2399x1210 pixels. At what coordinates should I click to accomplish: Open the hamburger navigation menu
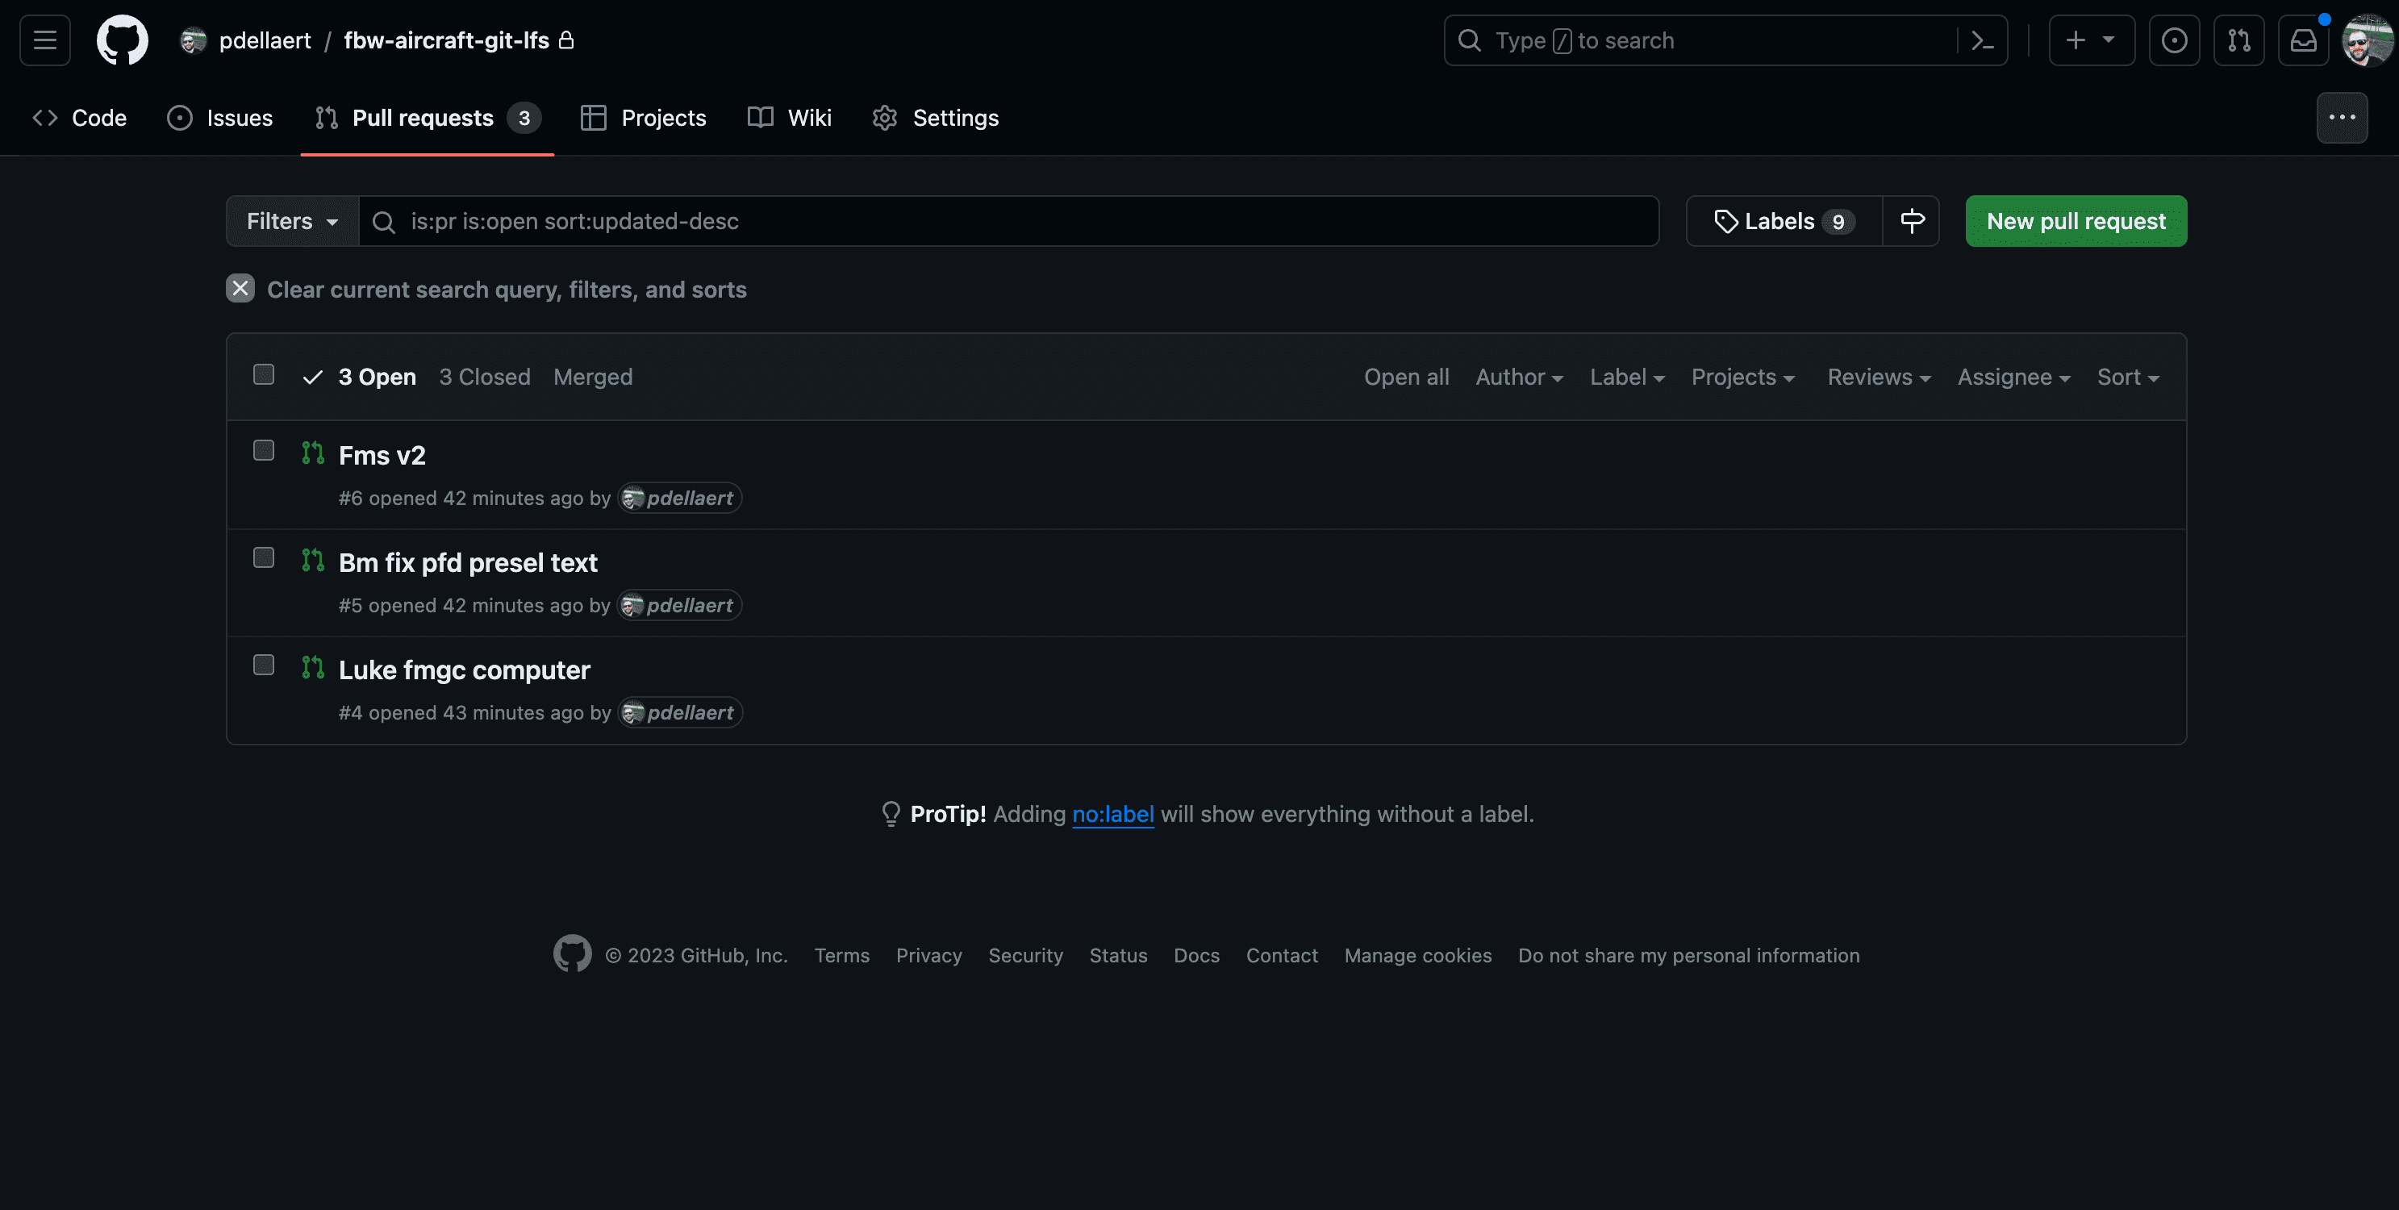[x=44, y=40]
